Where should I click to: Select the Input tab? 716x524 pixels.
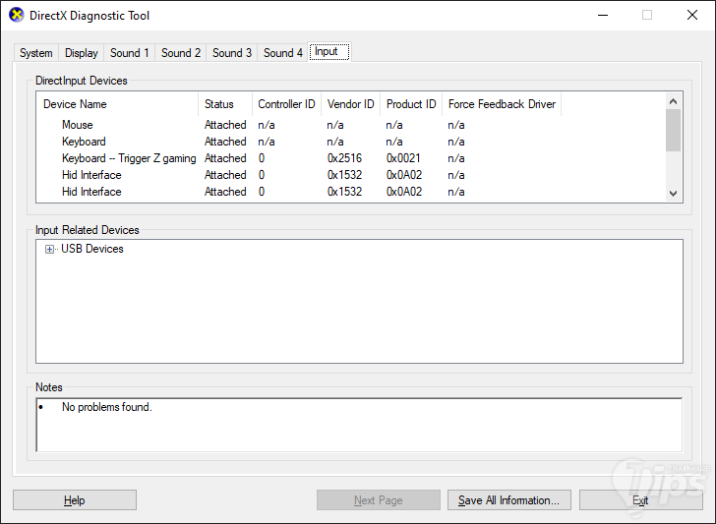[329, 51]
